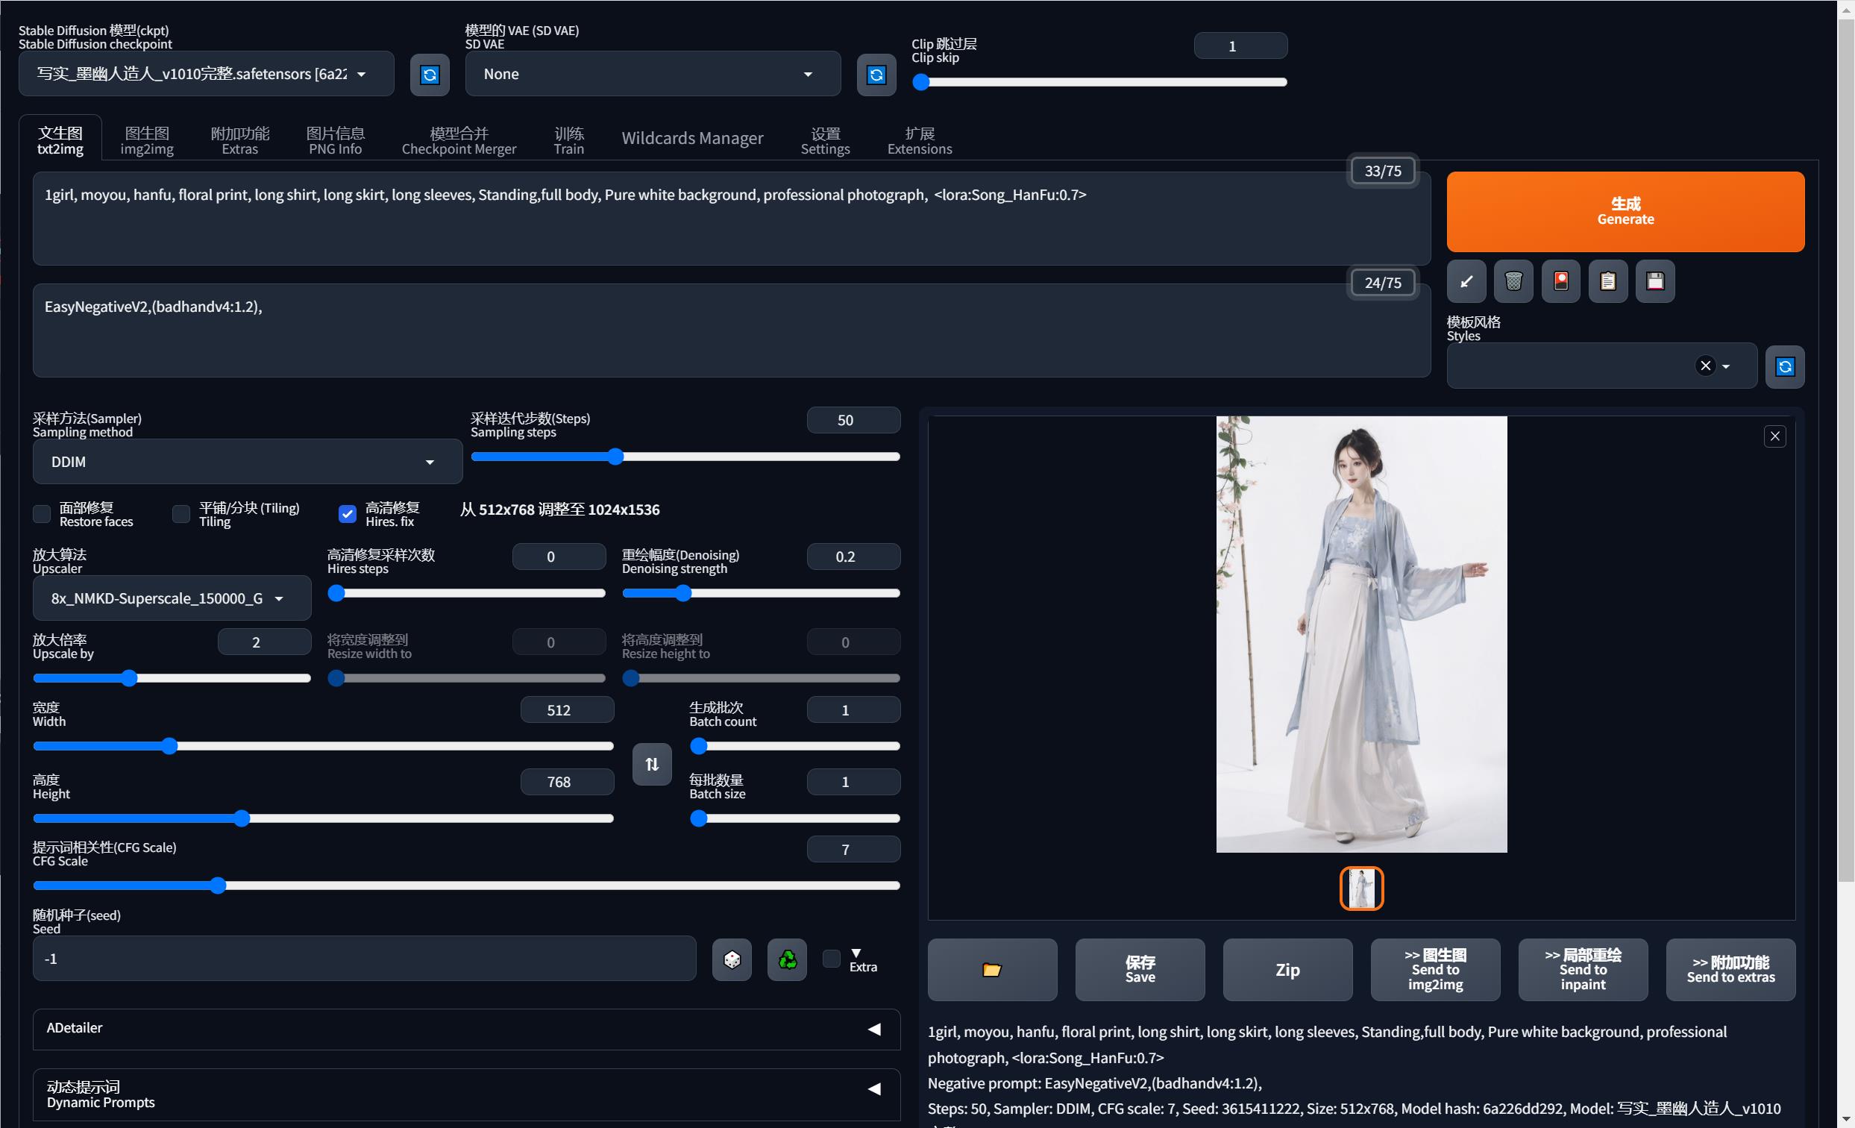Screen dimensions: 1855x1128
Task: Send image to img2img
Action: pos(1435,969)
